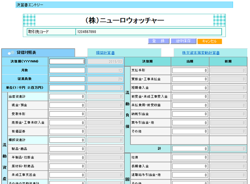Click the 月数 input field

(67, 70)
